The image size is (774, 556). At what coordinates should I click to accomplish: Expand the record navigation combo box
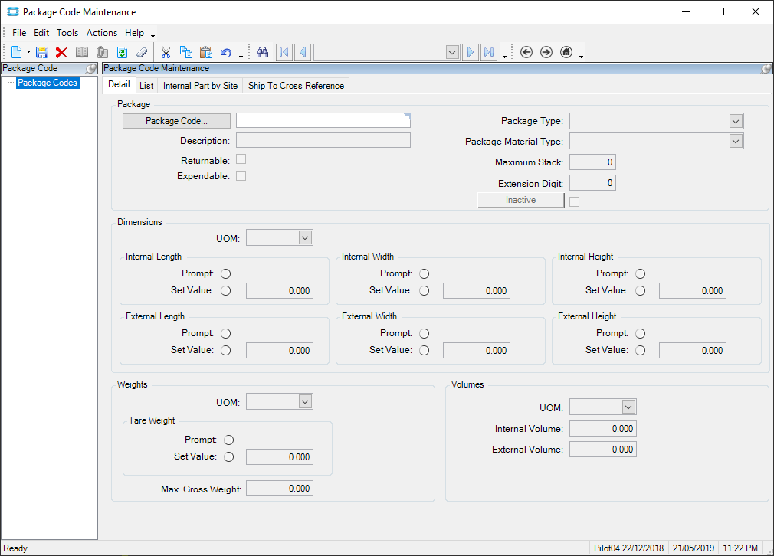(452, 52)
